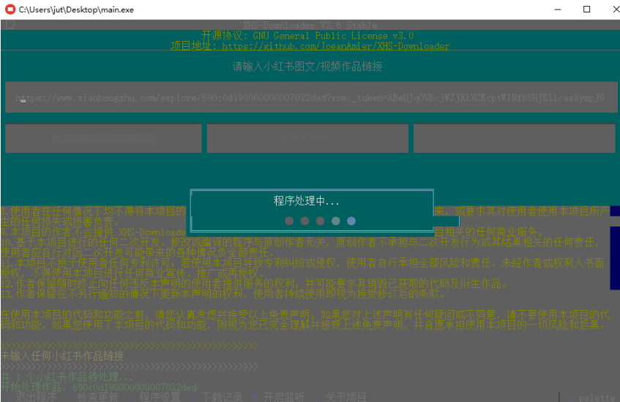Minimize the main.exe window
620x402 pixels.
[558, 10]
